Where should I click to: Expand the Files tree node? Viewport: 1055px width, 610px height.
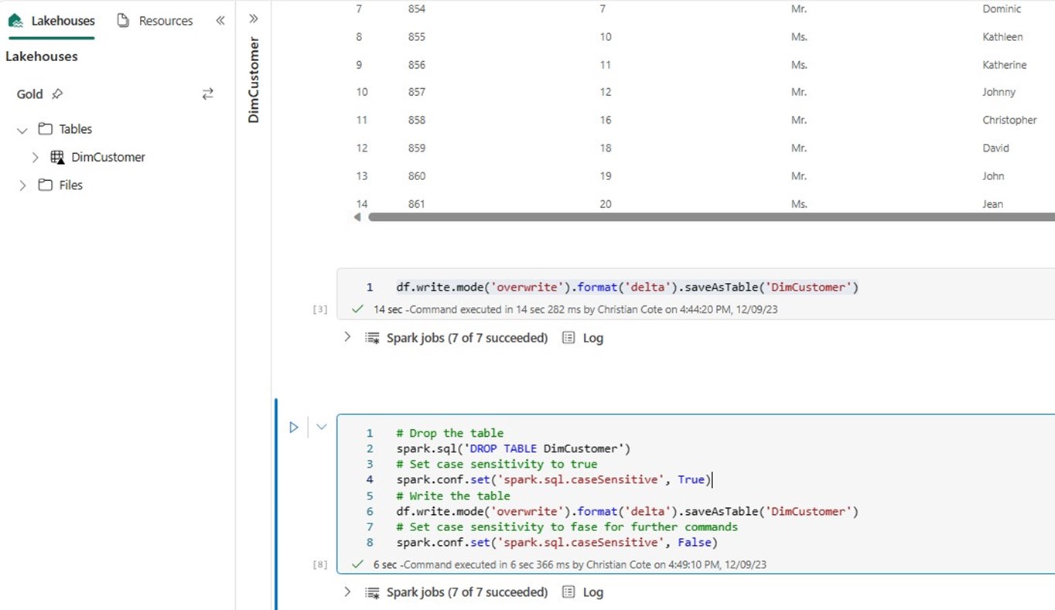(22, 186)
